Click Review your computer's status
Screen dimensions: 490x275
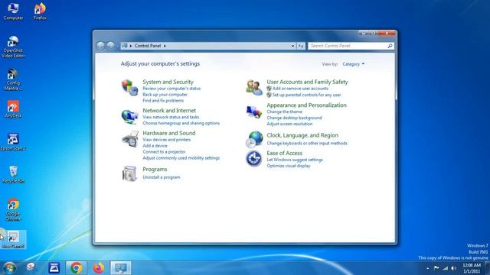[171, 89]
